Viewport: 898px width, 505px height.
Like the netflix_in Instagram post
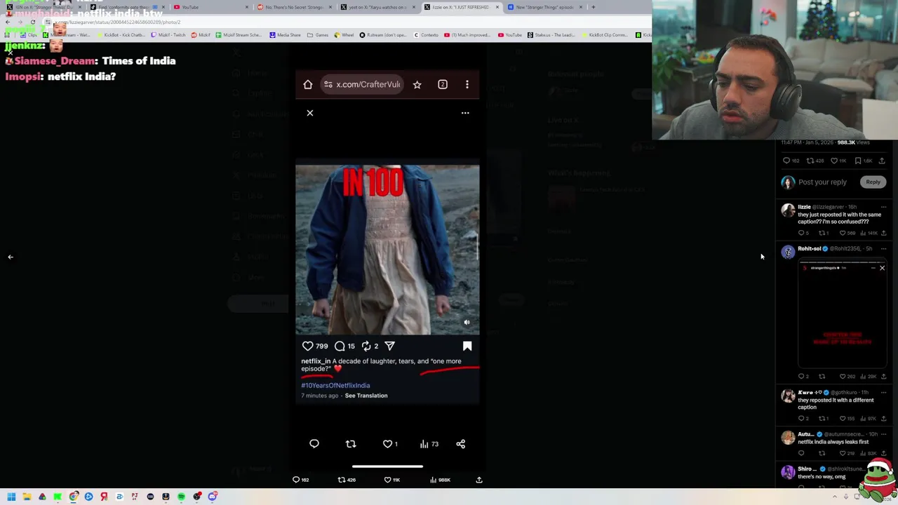tap(307, 346)
